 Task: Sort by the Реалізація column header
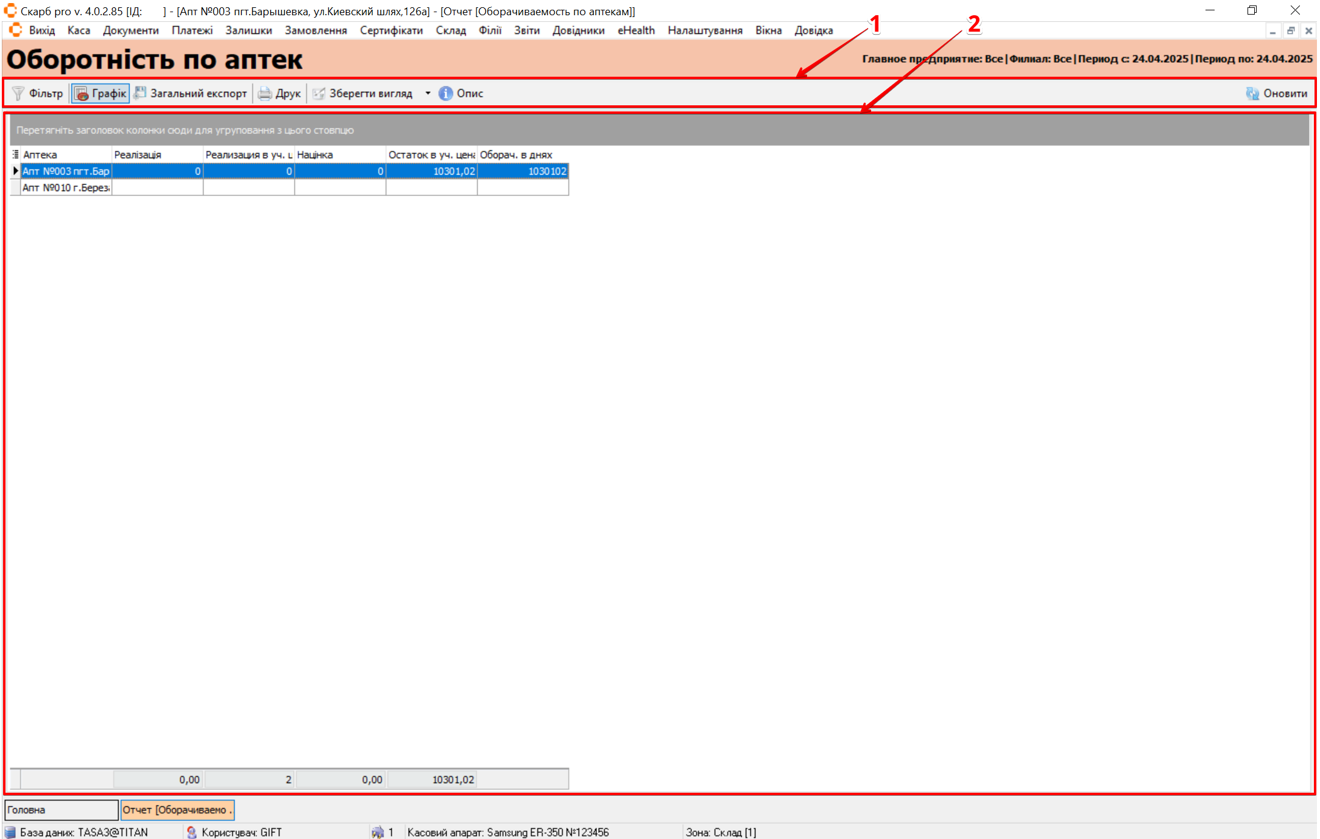click(x=157, y=155)
